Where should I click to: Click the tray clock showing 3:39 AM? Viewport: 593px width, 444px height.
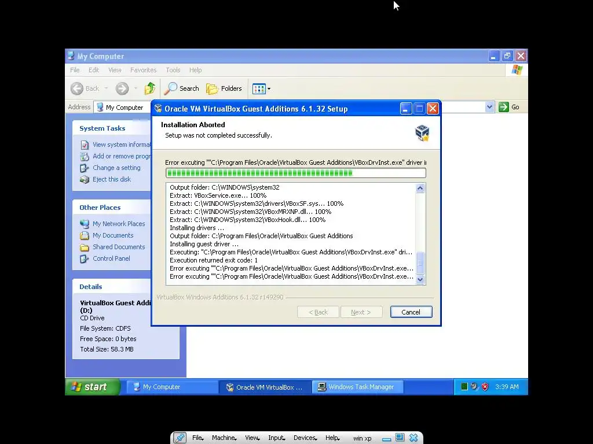507,387
